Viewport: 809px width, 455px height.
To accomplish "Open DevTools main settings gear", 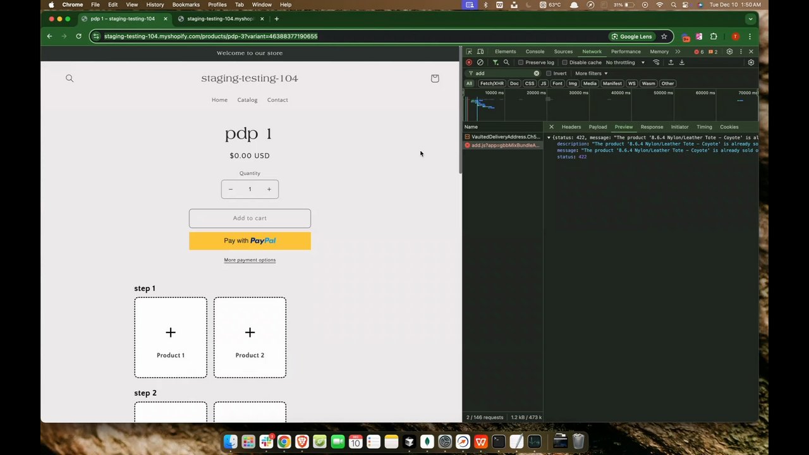I will click(729, 52).
